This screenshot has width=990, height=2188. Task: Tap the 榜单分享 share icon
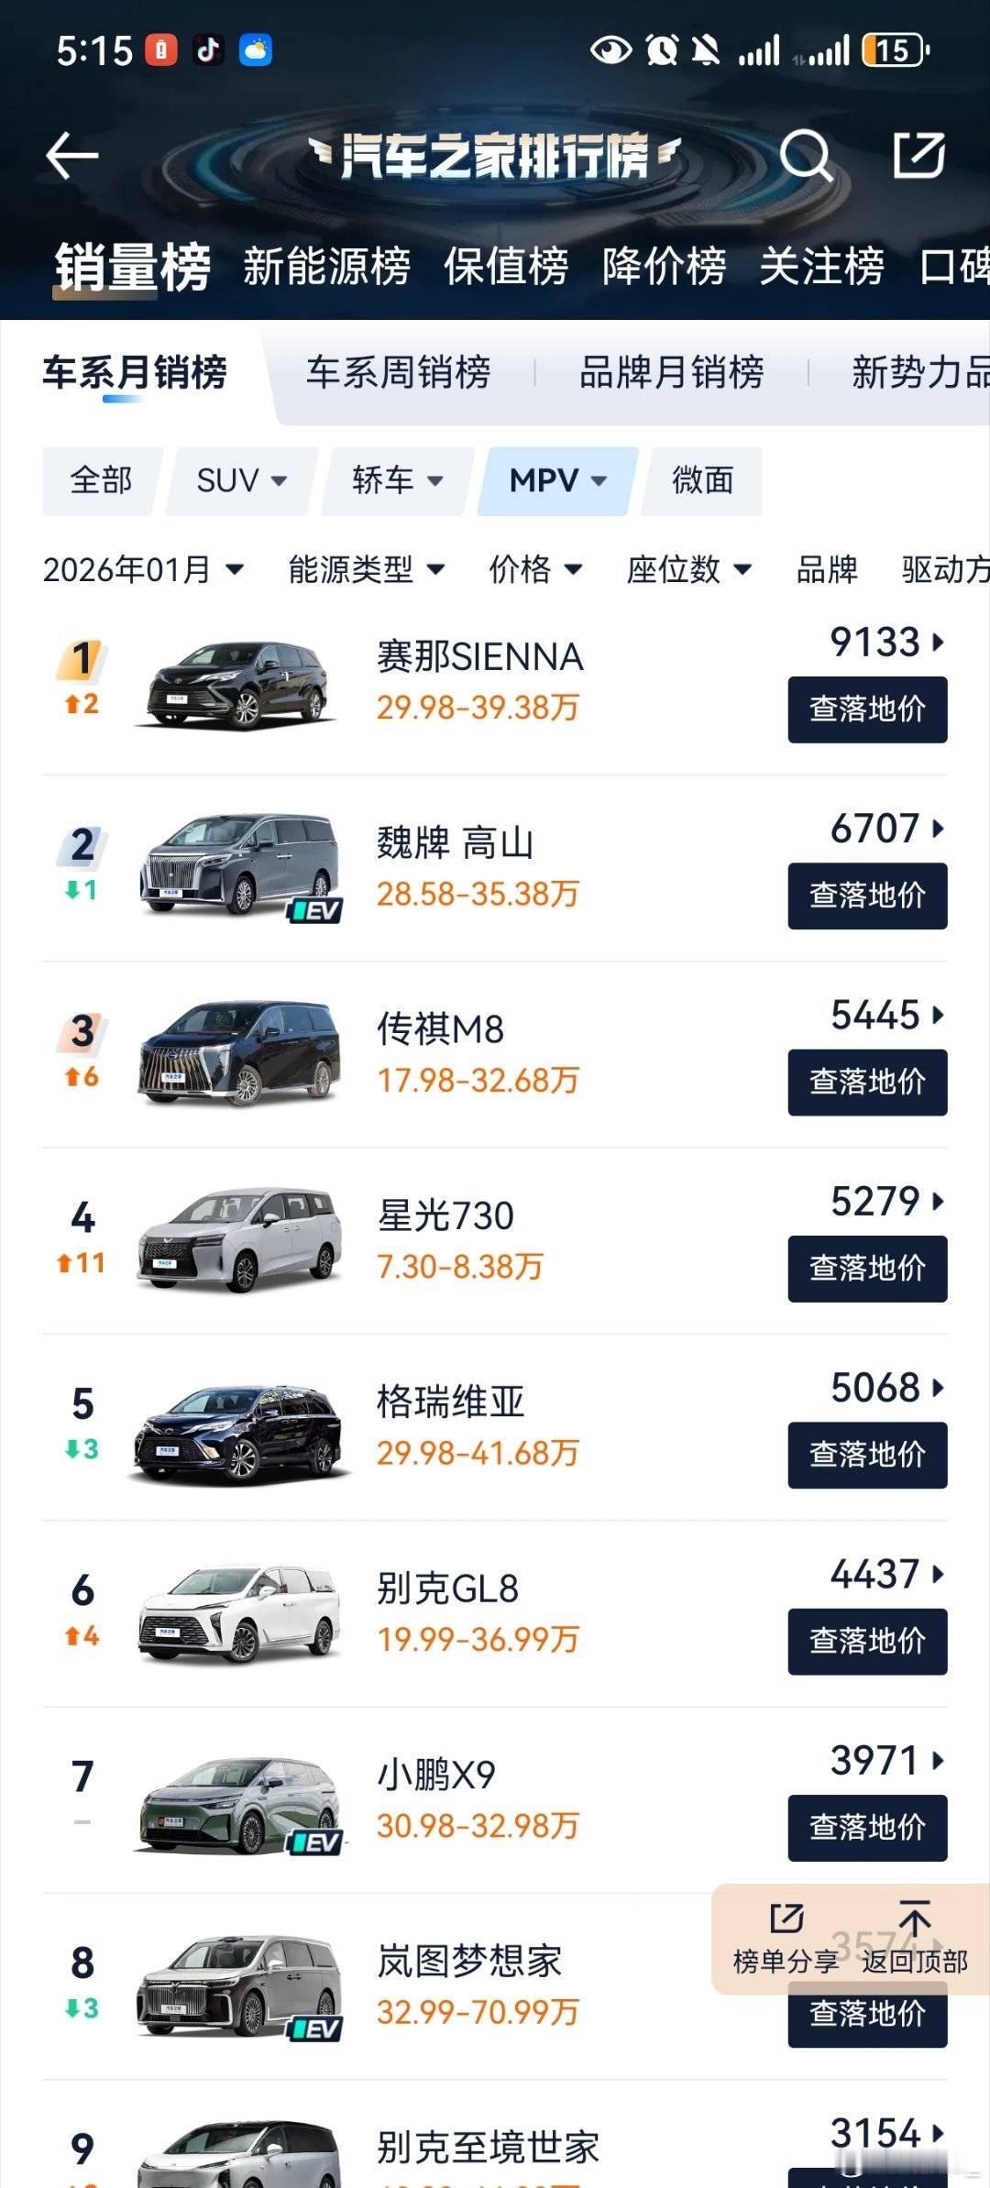[x=786, y=1917]
